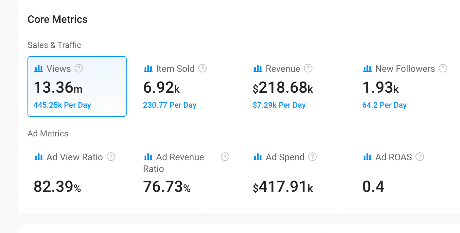Image resolution: width=460 pixels, height=233 pixels.
Task: Click the help icon next to Ad Spend
Action: click(x=313, y=157)
